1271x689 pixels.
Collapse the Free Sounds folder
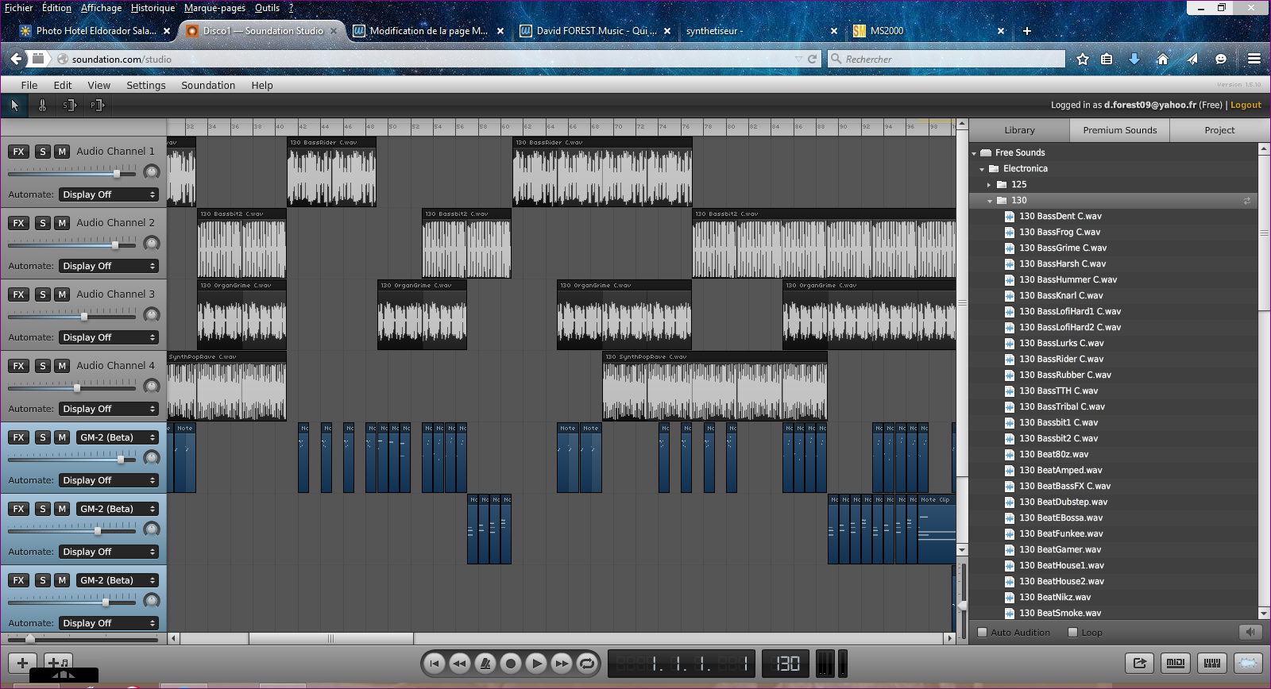click(x=974, y=153)
